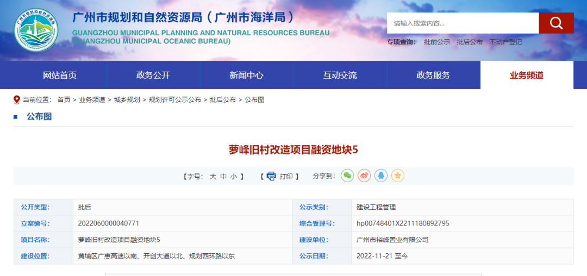Share page to QZone star icon

[398, 176]
